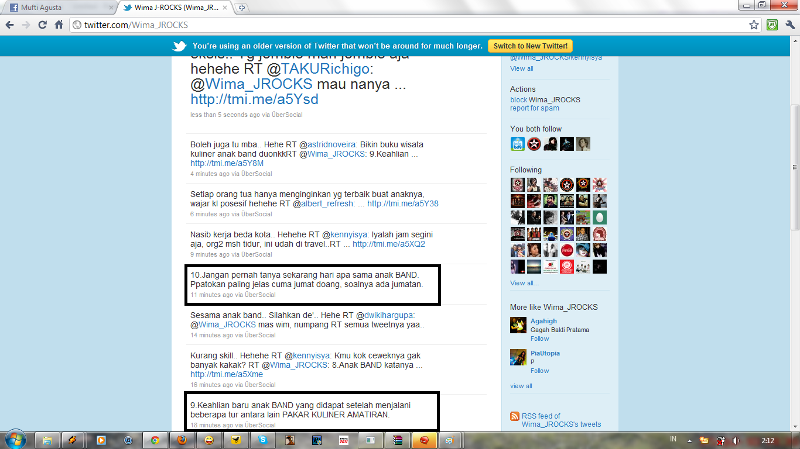
Task: Open a new tab with the plus button
Action: (241, 8)
